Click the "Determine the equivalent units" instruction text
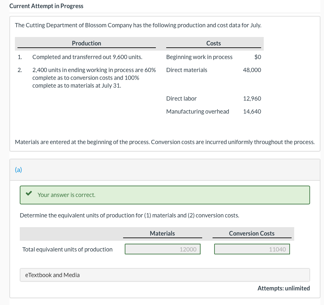The width and height of the screenshot is (324, 305). (130, 215)
